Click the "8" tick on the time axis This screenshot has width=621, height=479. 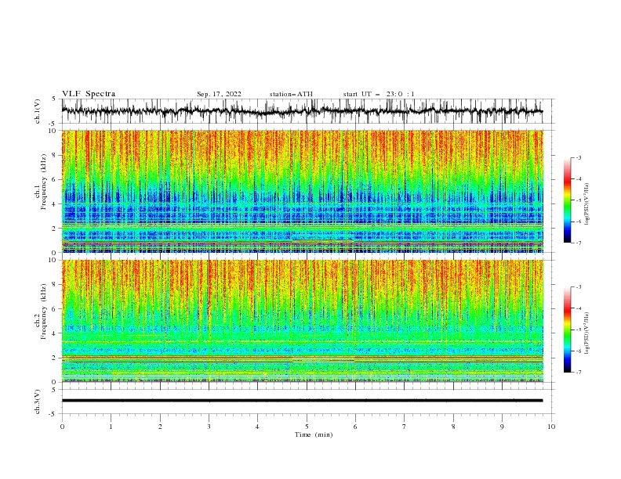453,427
